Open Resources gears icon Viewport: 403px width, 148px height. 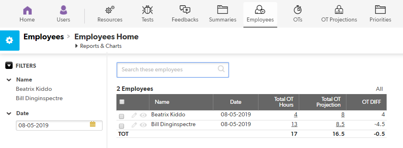[110, 10]
